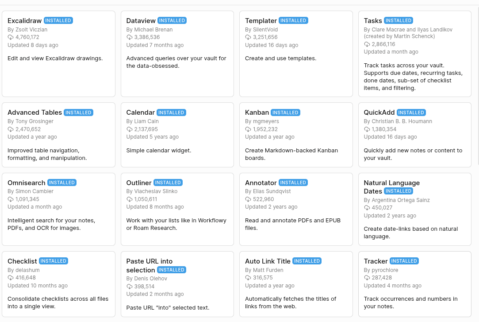Click the download icon on Excalidraw card
Image resolution: width=479 pixels, height=322 pixels.
11,37
